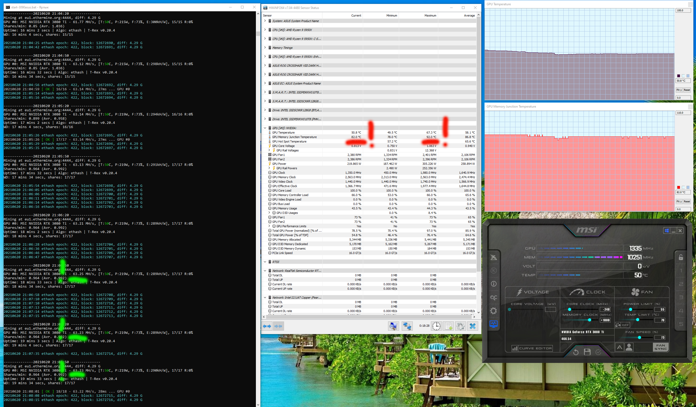Select Afterburner profile slot 1
The image size is (696, 407).
coord(681,270)
